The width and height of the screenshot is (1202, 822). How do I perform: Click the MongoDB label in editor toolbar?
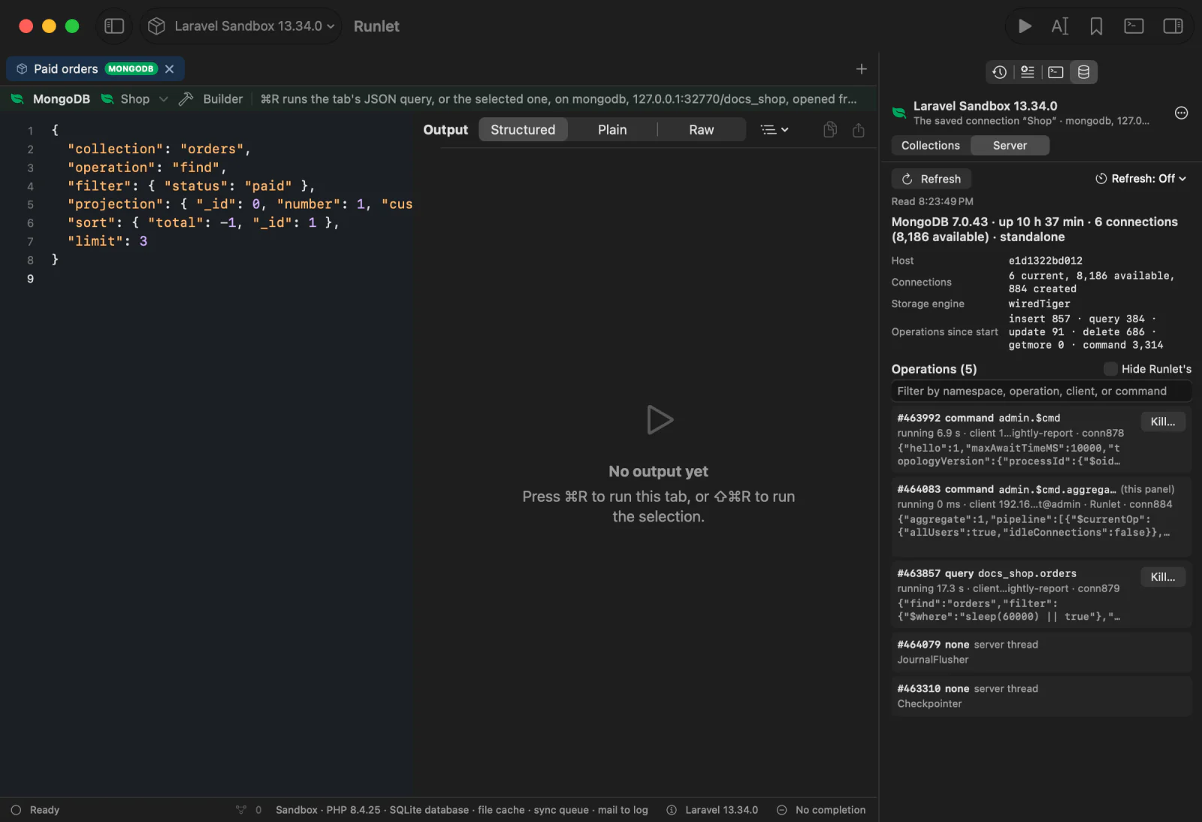coord(62,99)
